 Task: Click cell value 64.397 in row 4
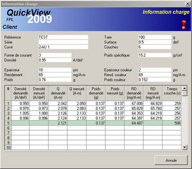pos(134,118)
